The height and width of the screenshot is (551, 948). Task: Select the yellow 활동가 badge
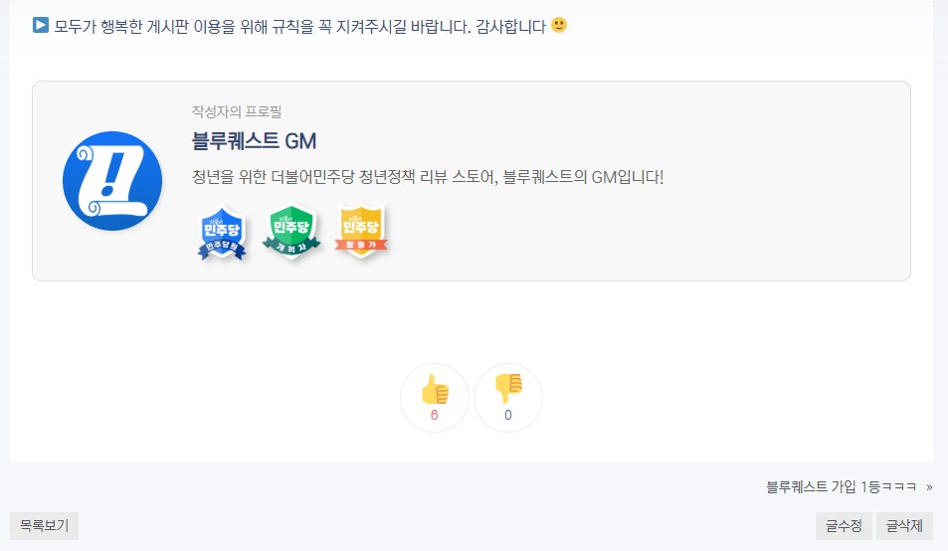[361, 232]
